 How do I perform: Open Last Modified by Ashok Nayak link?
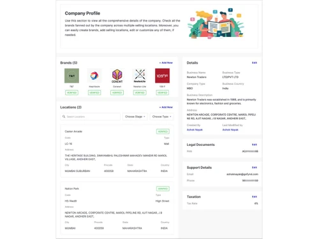[230, 130]
